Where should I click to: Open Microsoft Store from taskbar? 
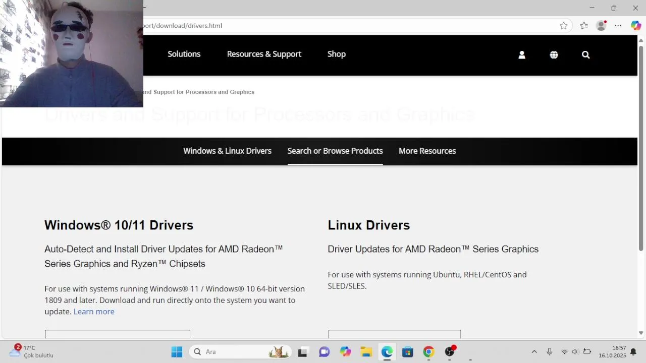pos(408,352)
